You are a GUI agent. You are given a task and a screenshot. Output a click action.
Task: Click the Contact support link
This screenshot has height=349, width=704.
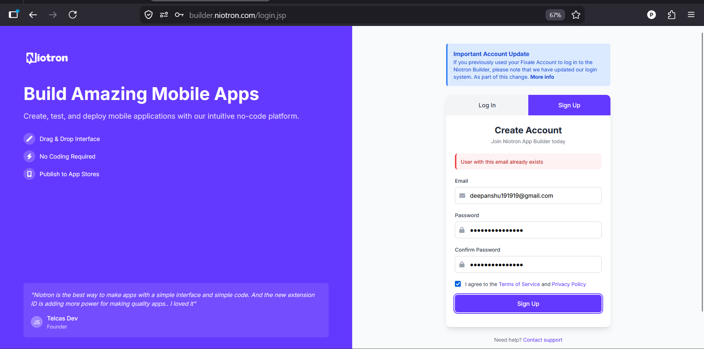coord(543,340)
